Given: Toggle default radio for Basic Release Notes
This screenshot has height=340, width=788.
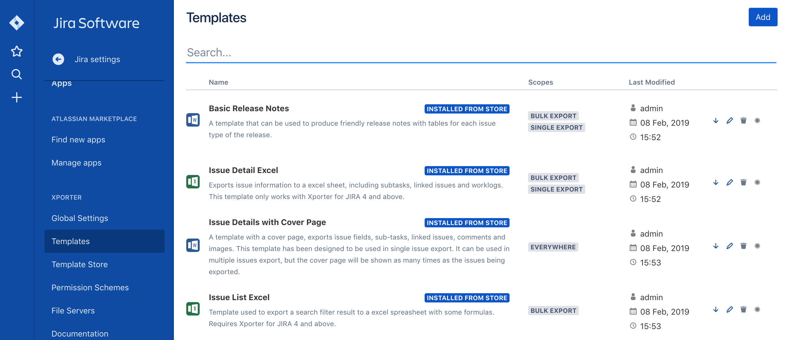Looking at the screenshot, I should (x=757, y=120).
